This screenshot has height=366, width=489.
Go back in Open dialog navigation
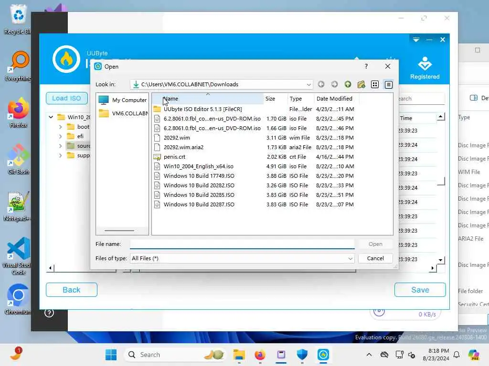pos(321,84)
